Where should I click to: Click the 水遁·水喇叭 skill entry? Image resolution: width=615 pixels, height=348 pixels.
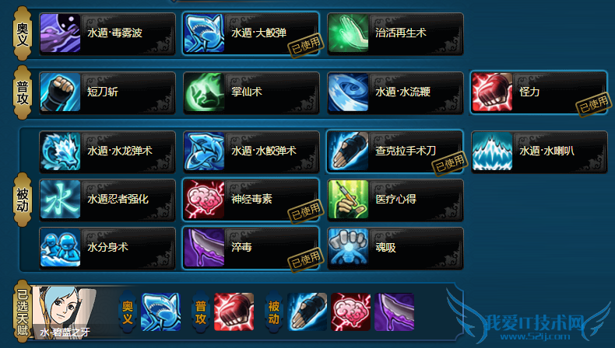[x=539, y=151]
